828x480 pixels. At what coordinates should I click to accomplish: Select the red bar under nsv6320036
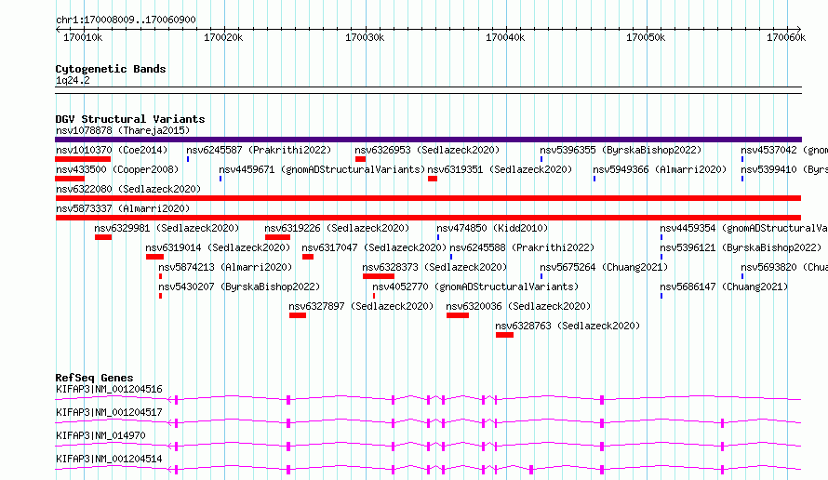pyautogui.click(x=458, y=315)
